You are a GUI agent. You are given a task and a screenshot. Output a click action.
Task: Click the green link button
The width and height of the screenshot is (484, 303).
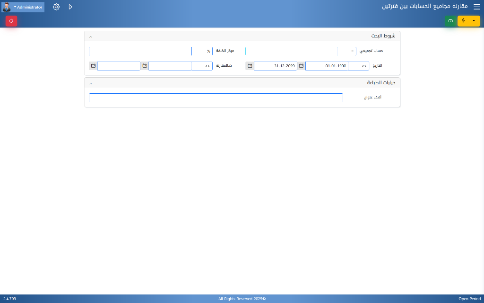pyautogui.click(x=450, y=21)
